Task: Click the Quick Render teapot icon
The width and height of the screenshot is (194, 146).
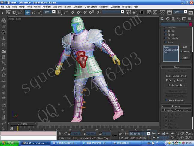Action: [191, 13]
